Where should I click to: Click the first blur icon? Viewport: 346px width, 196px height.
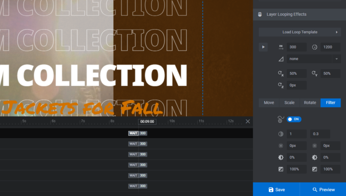281,146
